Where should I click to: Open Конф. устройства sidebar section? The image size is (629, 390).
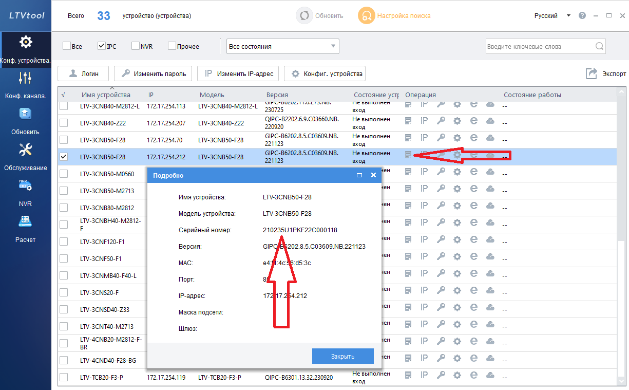[x=26, y=49]
